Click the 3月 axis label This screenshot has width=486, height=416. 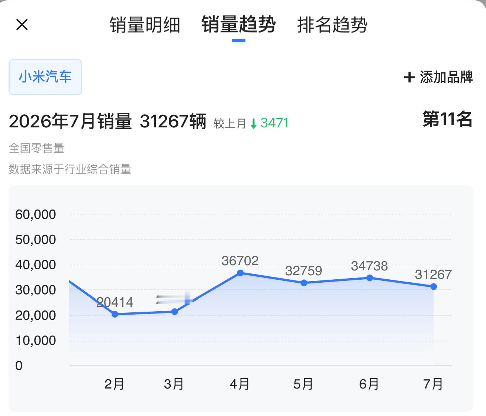[174, 384]
